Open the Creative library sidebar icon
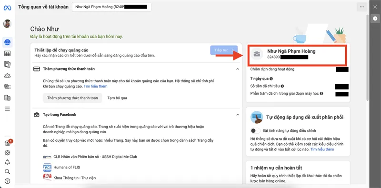Image resolution: width=381 pixels, height=188 pixels. pos(7,87)
